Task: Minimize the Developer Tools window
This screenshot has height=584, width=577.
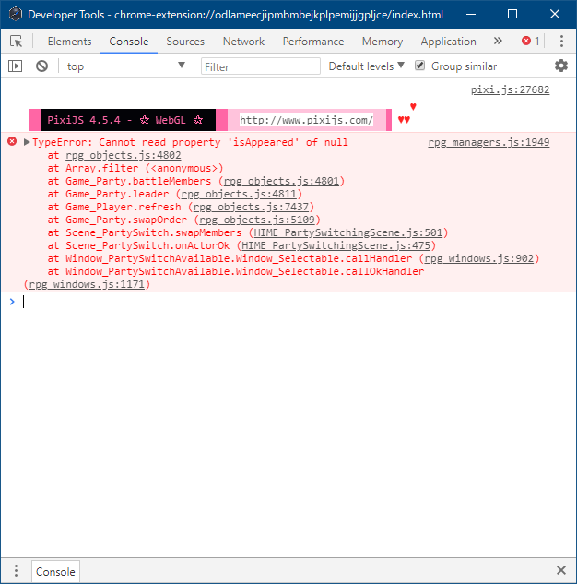Action: pyautogui.click(x=471, y=14)
